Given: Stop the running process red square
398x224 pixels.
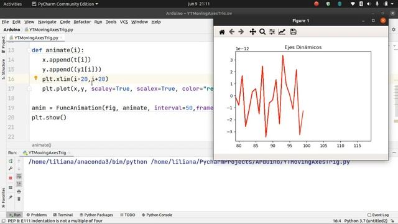Looking at the screenshot, I should tap(11, 178).
